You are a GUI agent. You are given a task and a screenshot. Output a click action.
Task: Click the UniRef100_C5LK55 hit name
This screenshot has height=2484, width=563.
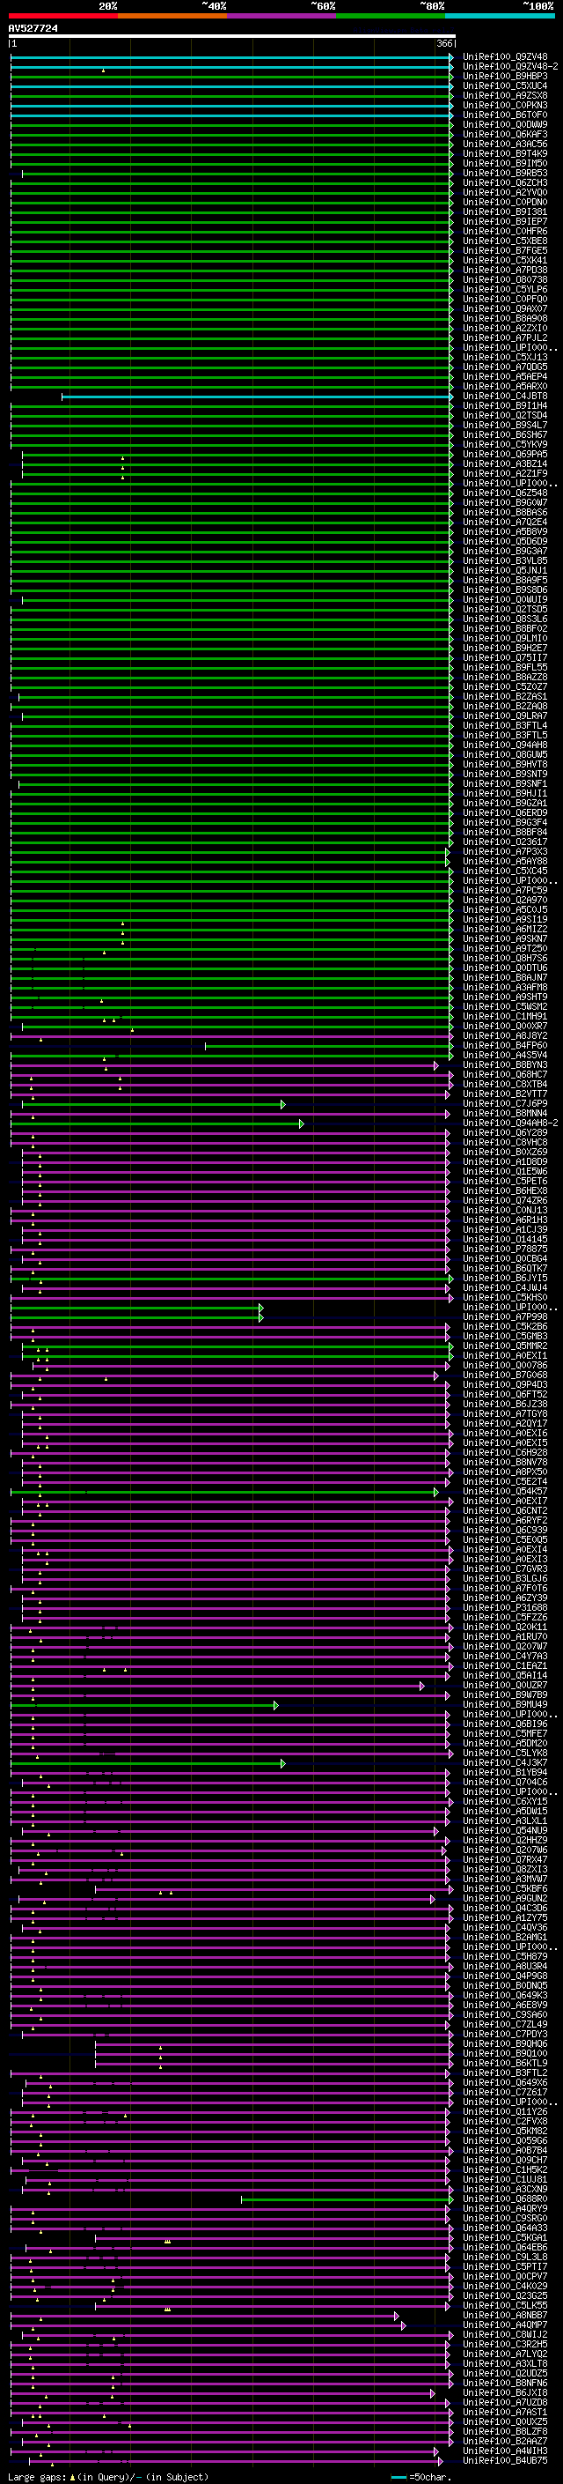(x=505, y=2306)
